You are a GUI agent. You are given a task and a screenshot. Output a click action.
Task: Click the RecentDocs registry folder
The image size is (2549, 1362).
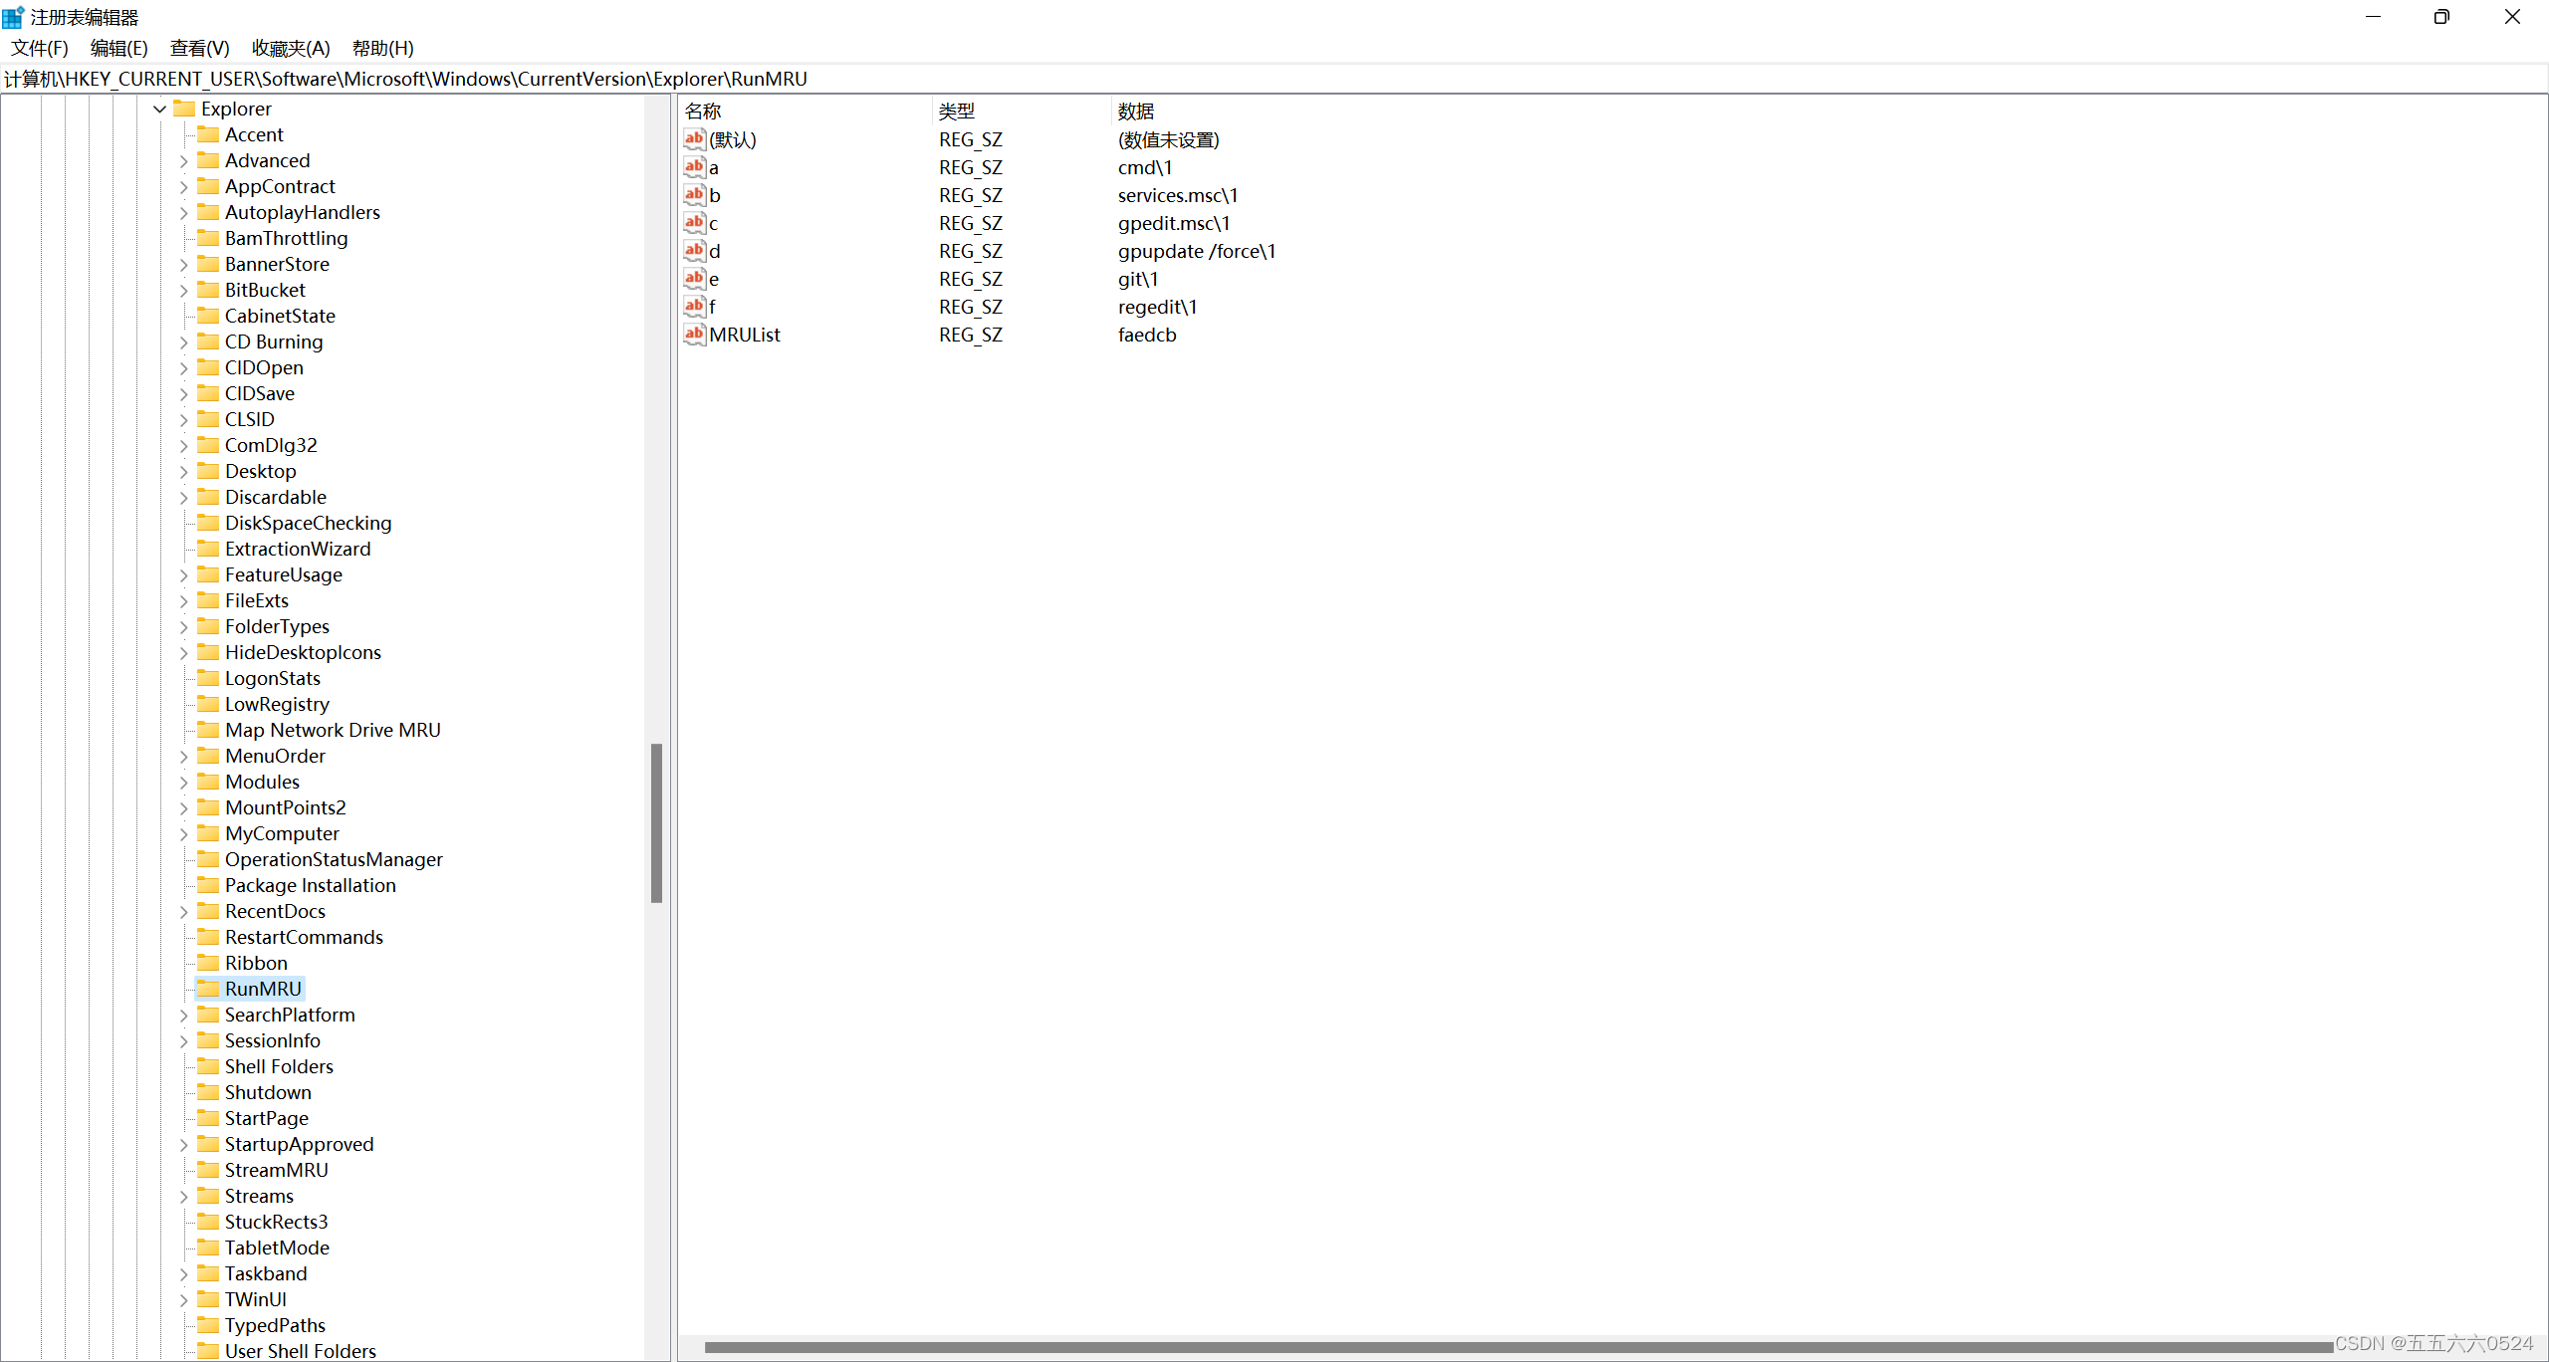tap(273, 910)
